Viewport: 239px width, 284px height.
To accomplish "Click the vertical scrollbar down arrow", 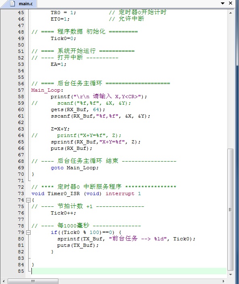I will tap(231, 275).
